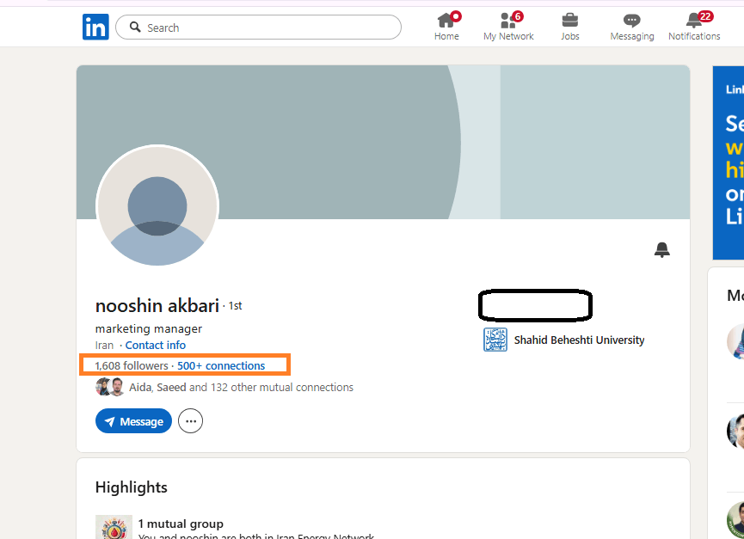The height and width of the screenshot is (539, 744).
Task: Open the More actions ellipsis button
Action: coord(190,421)
